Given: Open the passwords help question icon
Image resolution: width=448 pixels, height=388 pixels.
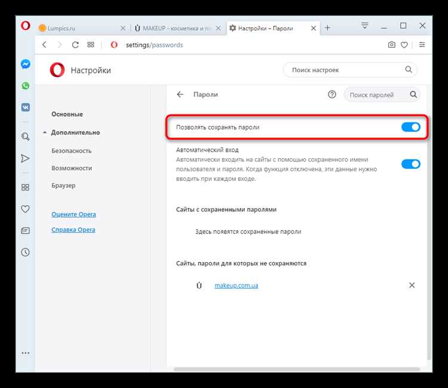Looking at the screenshot, I should [x=332, y=94].
